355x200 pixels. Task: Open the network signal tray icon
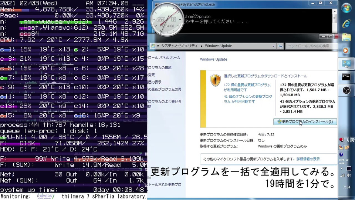342,175
